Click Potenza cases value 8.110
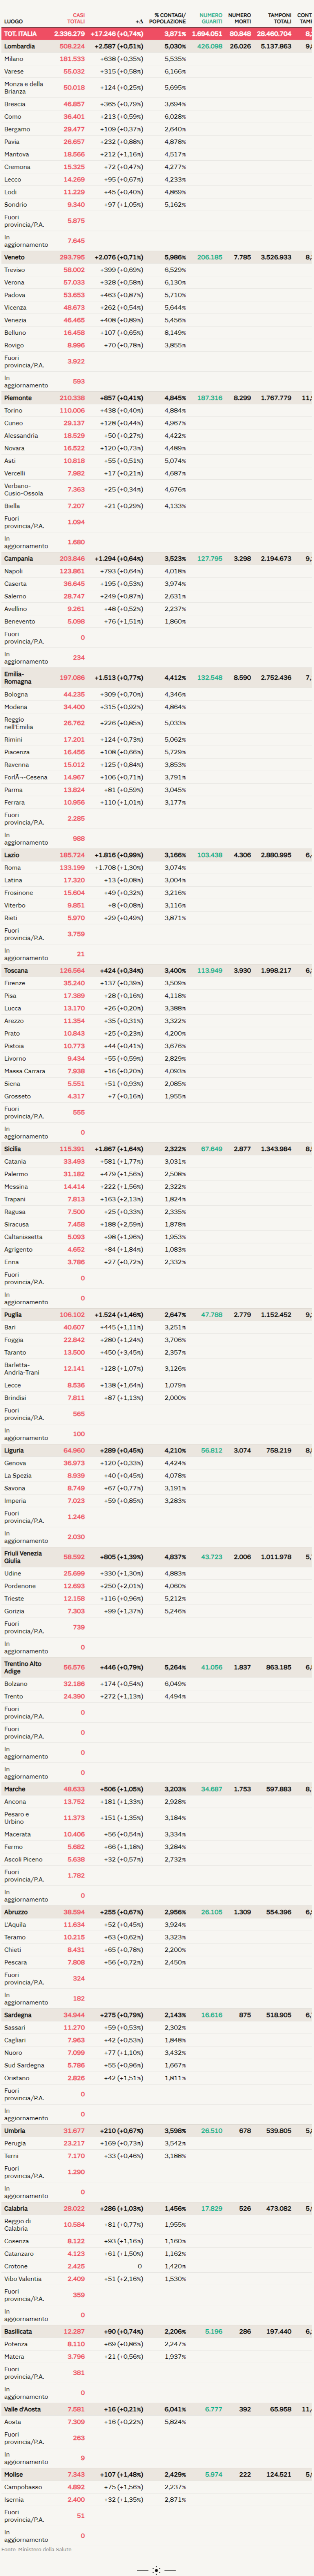 click(x=76, y=2344)
